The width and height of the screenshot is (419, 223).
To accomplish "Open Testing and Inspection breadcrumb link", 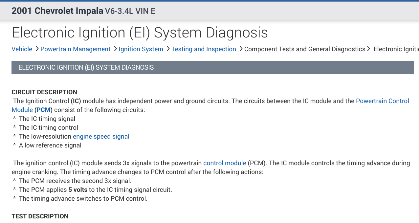I will 204,49.
